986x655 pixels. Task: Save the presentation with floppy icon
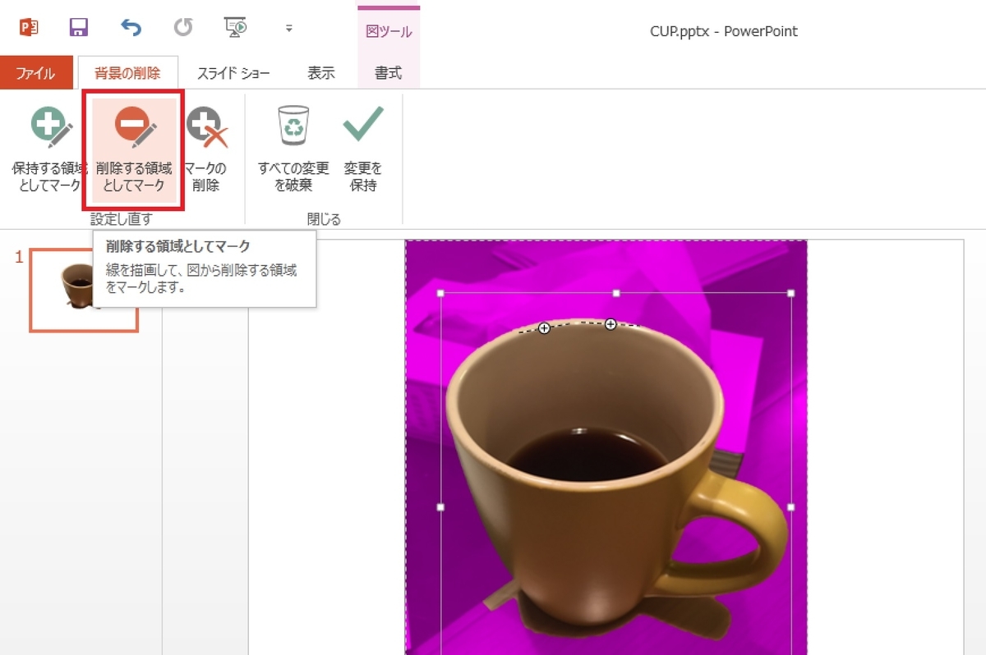[x=79, y=28]
